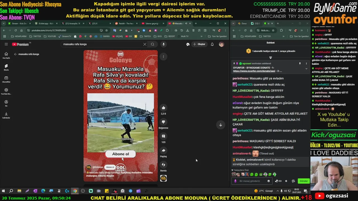The width and height of the screenshot is (358, 201).
Task: Click the large Abone ol button
Action: point(121,154)
